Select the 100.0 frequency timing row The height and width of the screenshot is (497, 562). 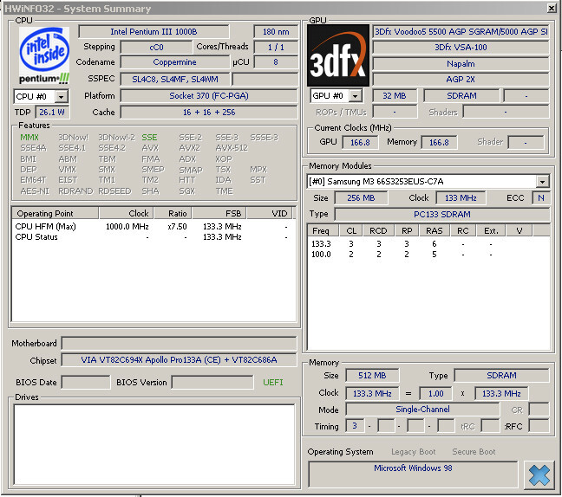click(428, 255)
